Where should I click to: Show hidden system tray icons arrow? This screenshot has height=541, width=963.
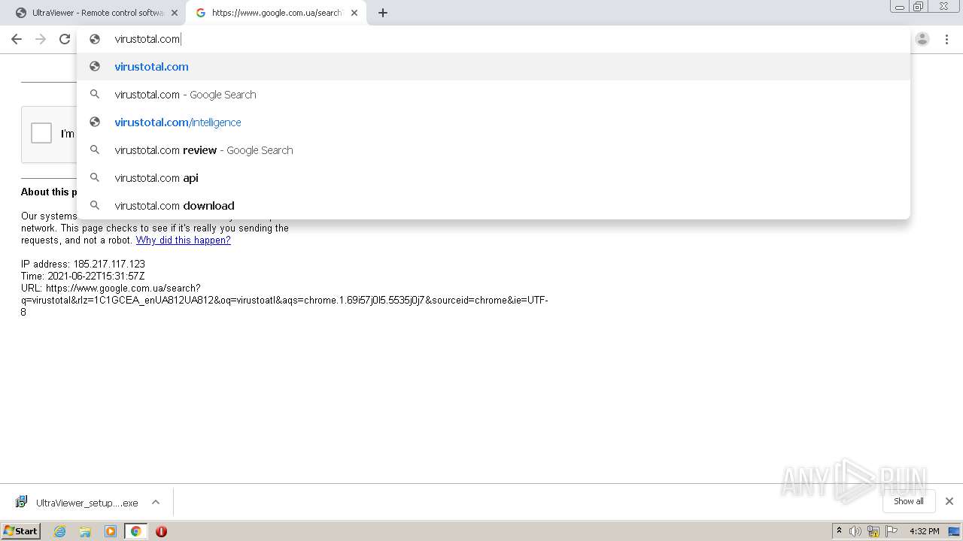(839, 531)
